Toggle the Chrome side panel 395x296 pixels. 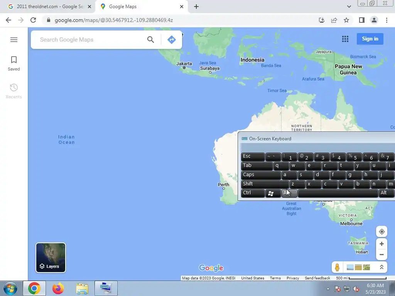pyautogui.click(x=362, y=20)
